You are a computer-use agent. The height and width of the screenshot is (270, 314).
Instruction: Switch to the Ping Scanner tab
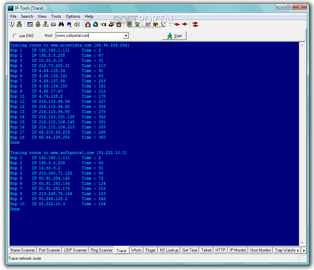pos(102,250)
